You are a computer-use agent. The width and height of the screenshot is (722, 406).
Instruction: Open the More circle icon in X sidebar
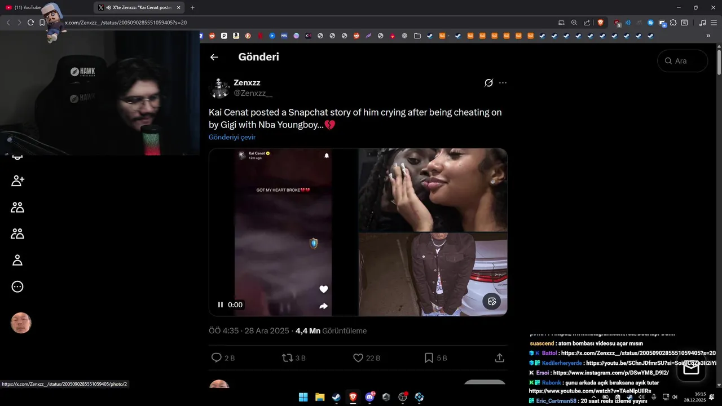(x=17, y=286)
